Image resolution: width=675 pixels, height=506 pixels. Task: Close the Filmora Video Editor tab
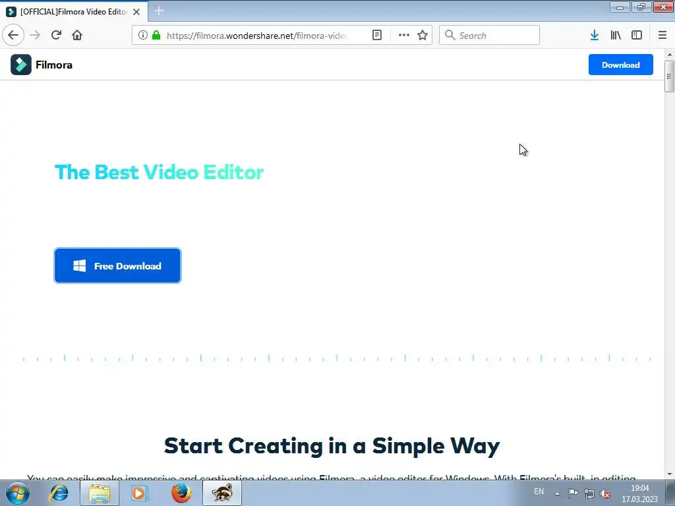click(x=136, y=12)
